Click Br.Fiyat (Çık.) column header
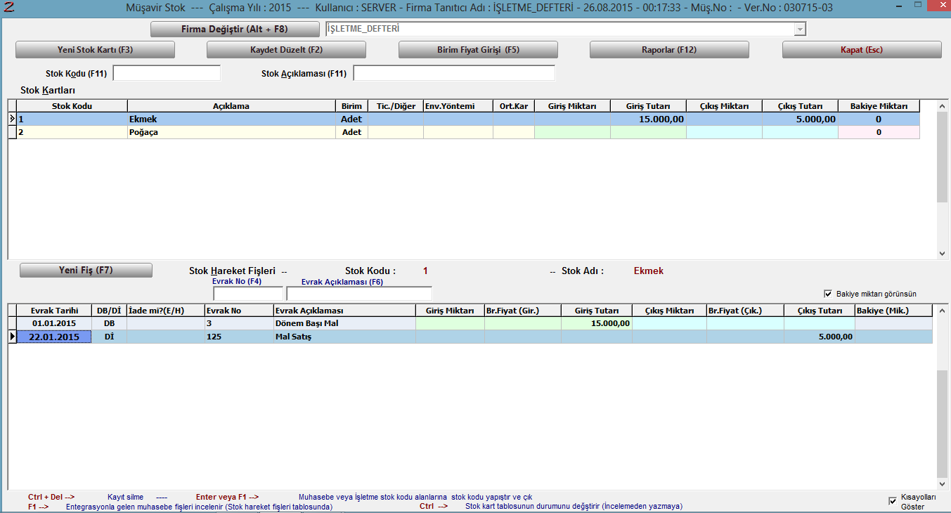 745,311
